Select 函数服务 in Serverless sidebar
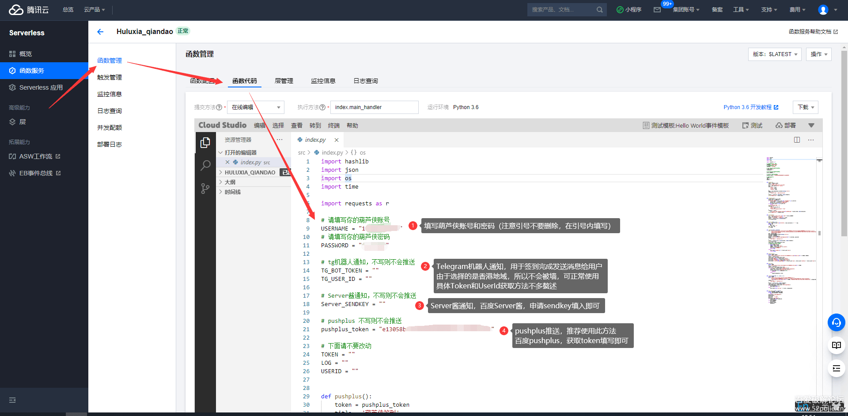 pos(44,71)
